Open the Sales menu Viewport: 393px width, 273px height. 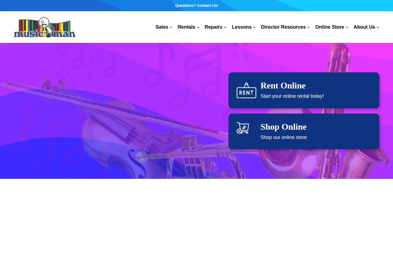[x=162, y=27]
